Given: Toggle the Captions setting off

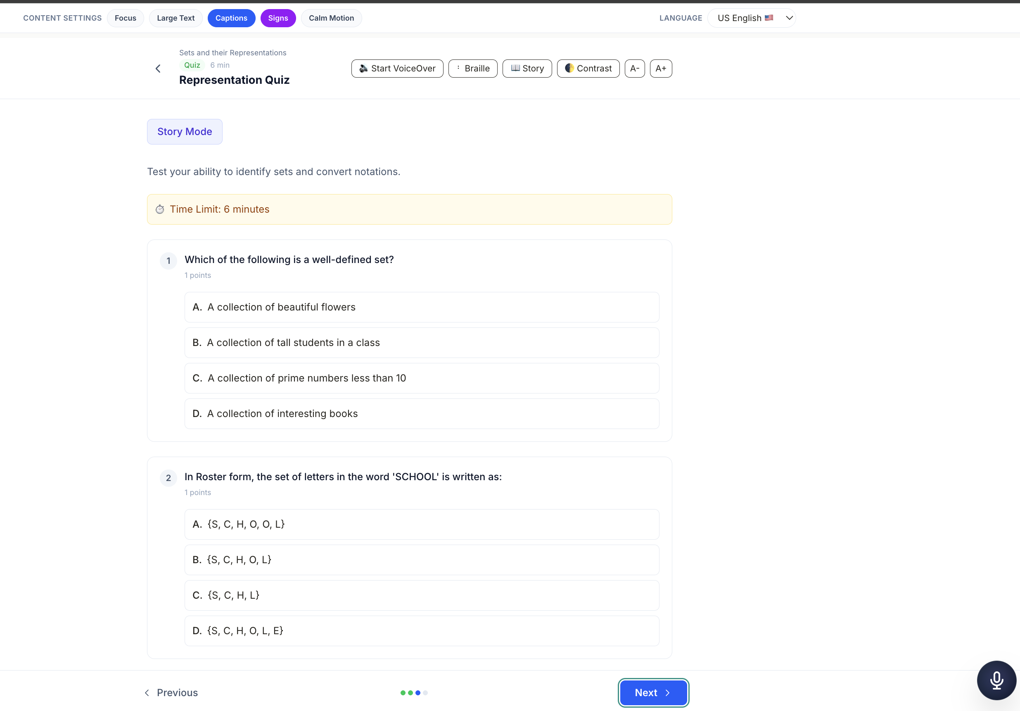Looking at the screenshot, I should click(x=231, y=18).
